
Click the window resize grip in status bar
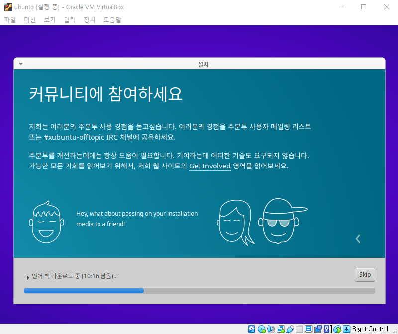(395, 331)
